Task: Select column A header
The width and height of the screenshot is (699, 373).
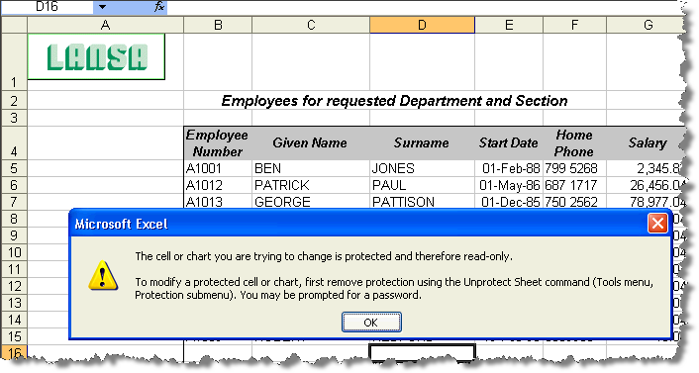Action: tap(106, 25)
